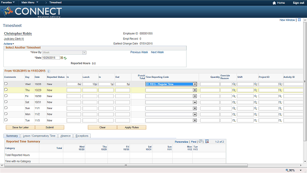Look up Shift for Mon 11/2 row
Image resolution: width=307 pixels, height=173 pixels.
[256, 114]
